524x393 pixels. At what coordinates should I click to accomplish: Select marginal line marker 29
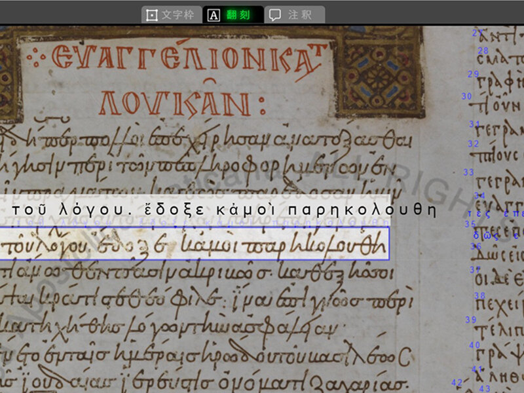(474, 74)
